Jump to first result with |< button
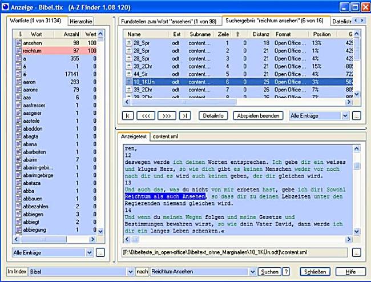The width and height of the screenshot is (371, 282). [128, 116]
